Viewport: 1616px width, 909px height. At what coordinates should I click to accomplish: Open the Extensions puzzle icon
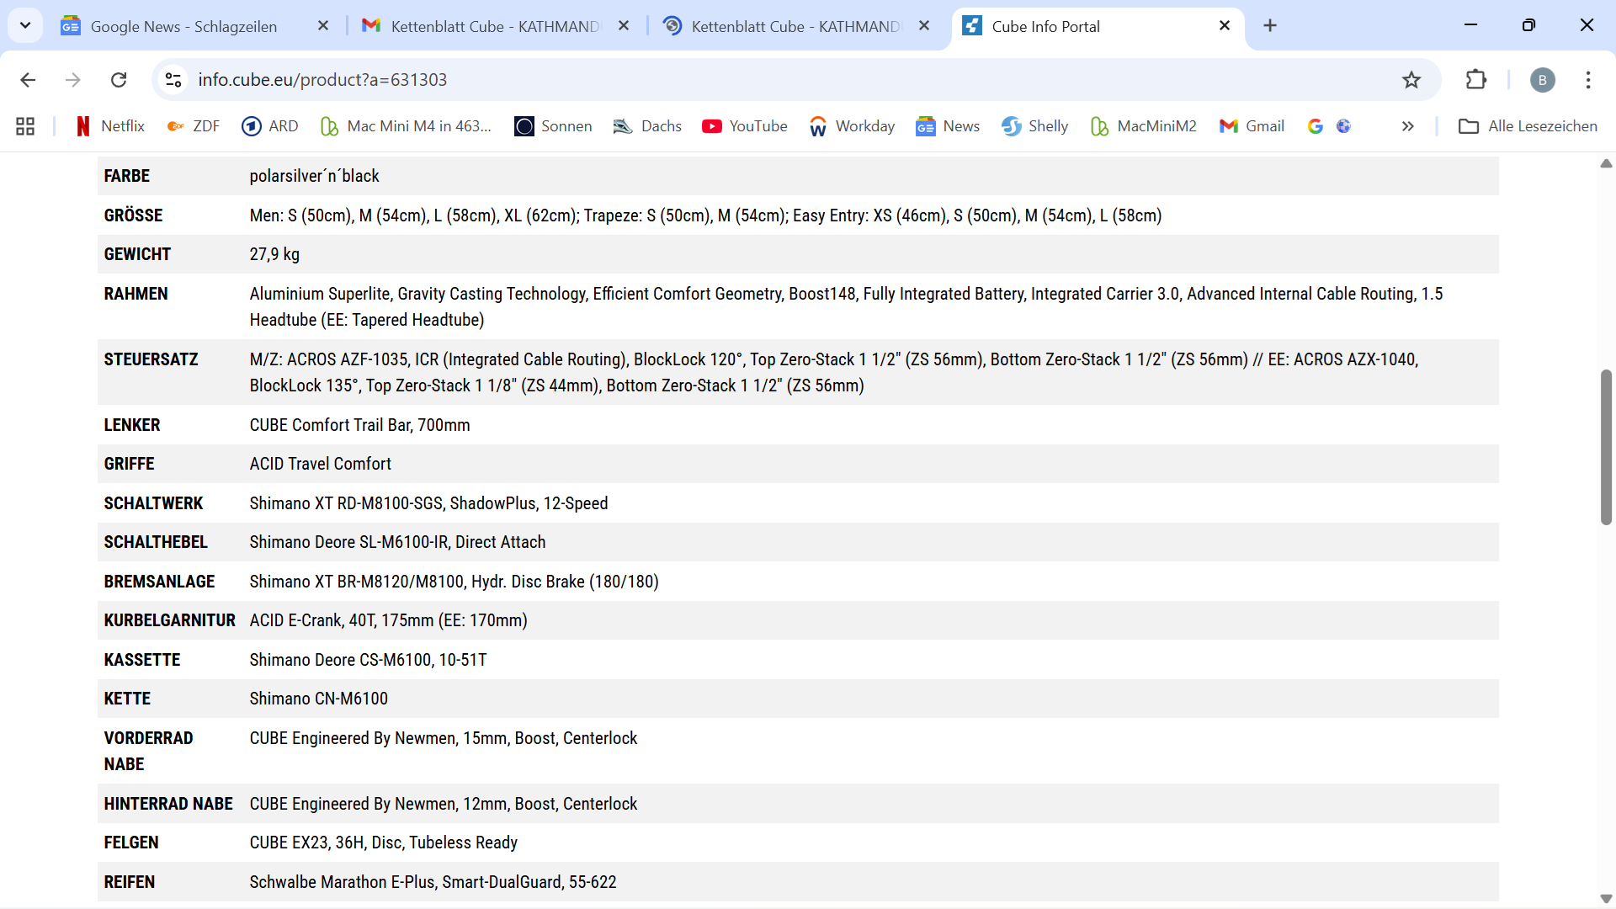1476,80
